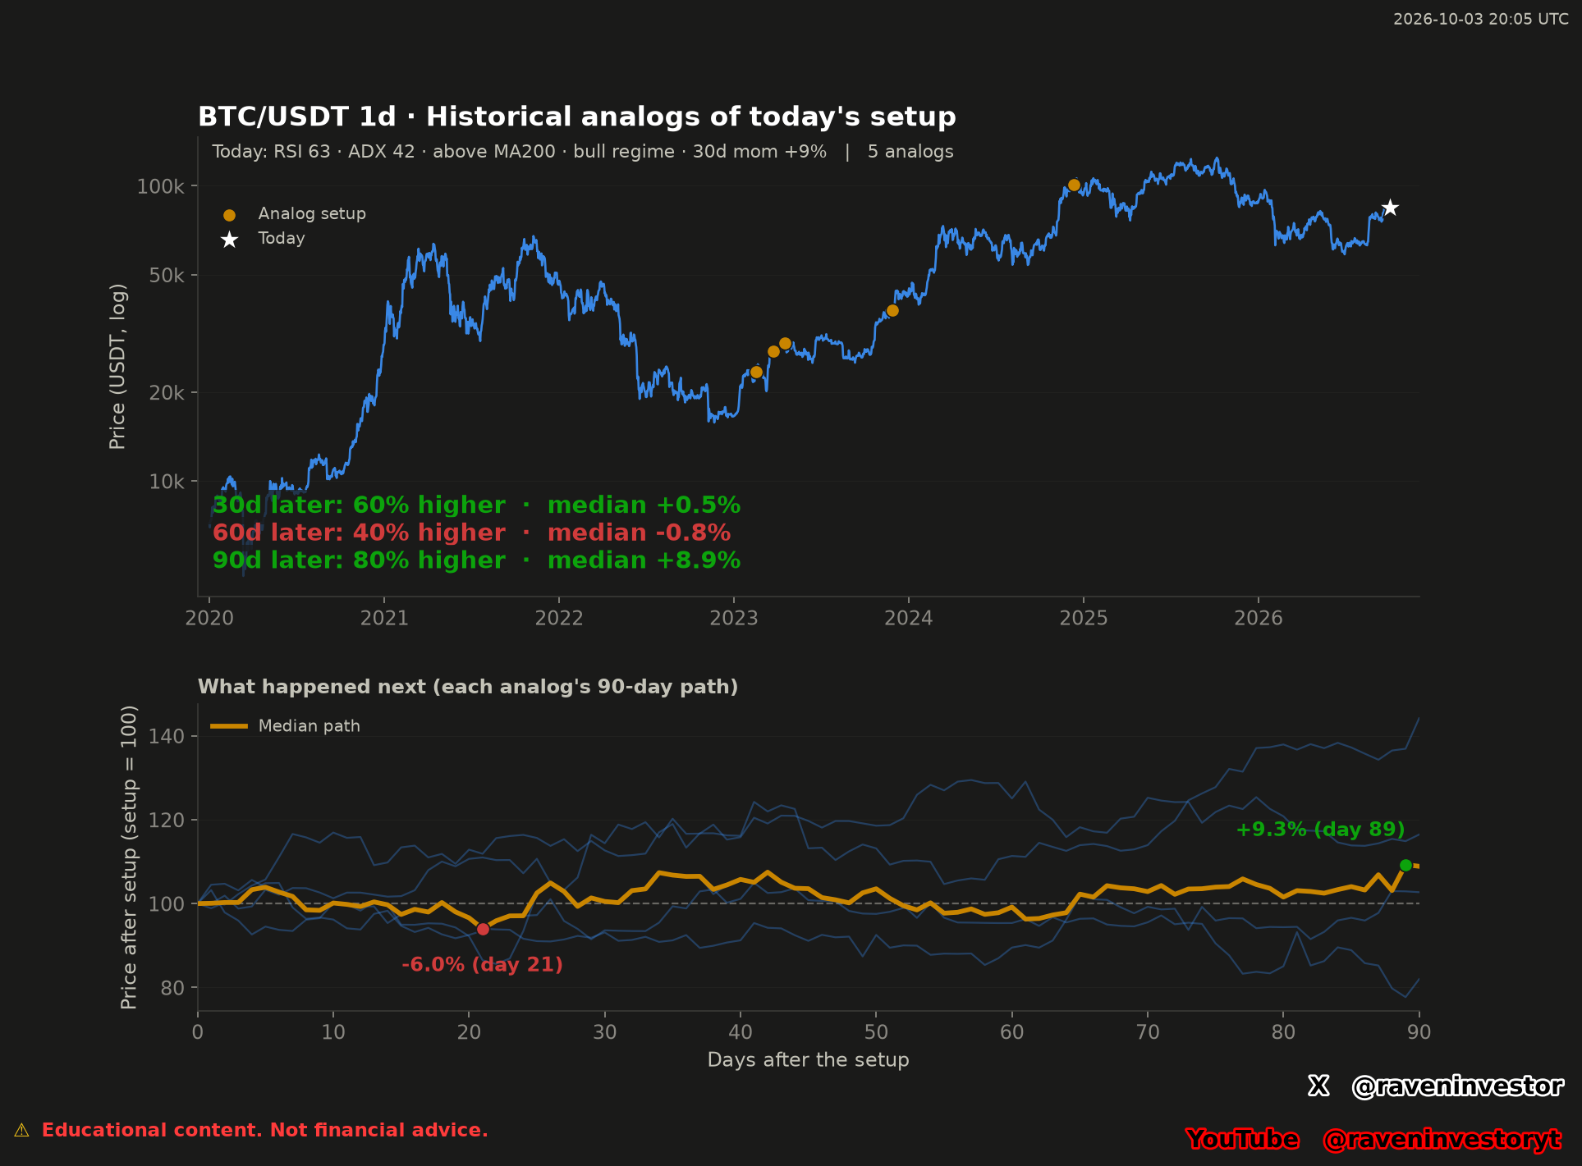Screen dimensions: 1582x1166
Task: Click the 'Median path' legend label
Action: click(310, 726)
